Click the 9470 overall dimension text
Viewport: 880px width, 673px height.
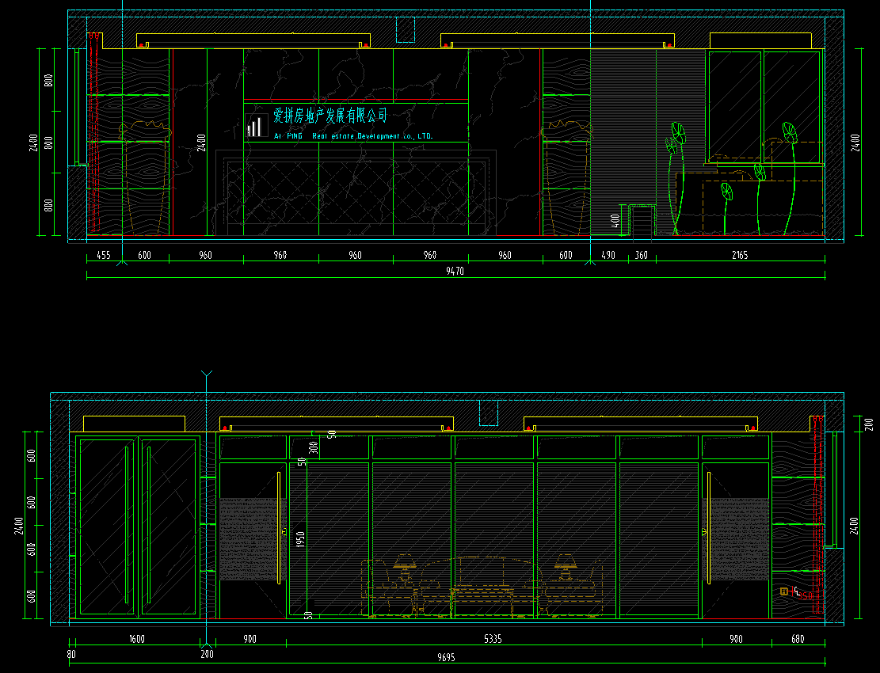[x=455, y=271]
